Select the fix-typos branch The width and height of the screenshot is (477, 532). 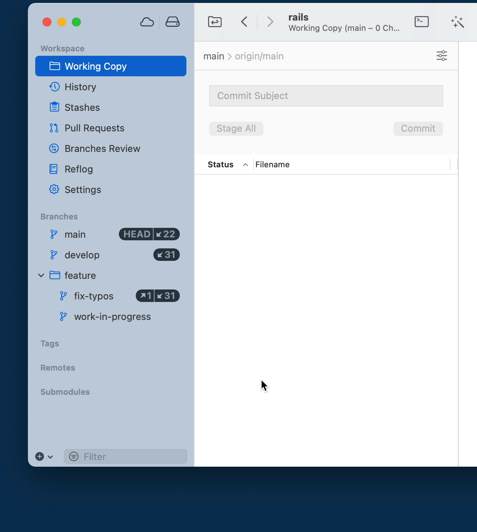pyautogui.click(x=94, y=296)
